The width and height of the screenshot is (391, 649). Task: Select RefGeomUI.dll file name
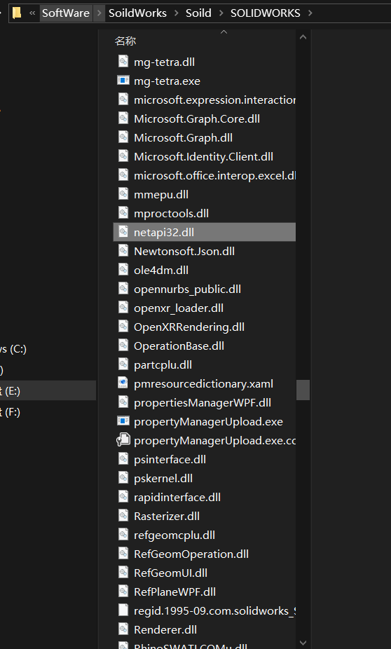click(170, 573)
